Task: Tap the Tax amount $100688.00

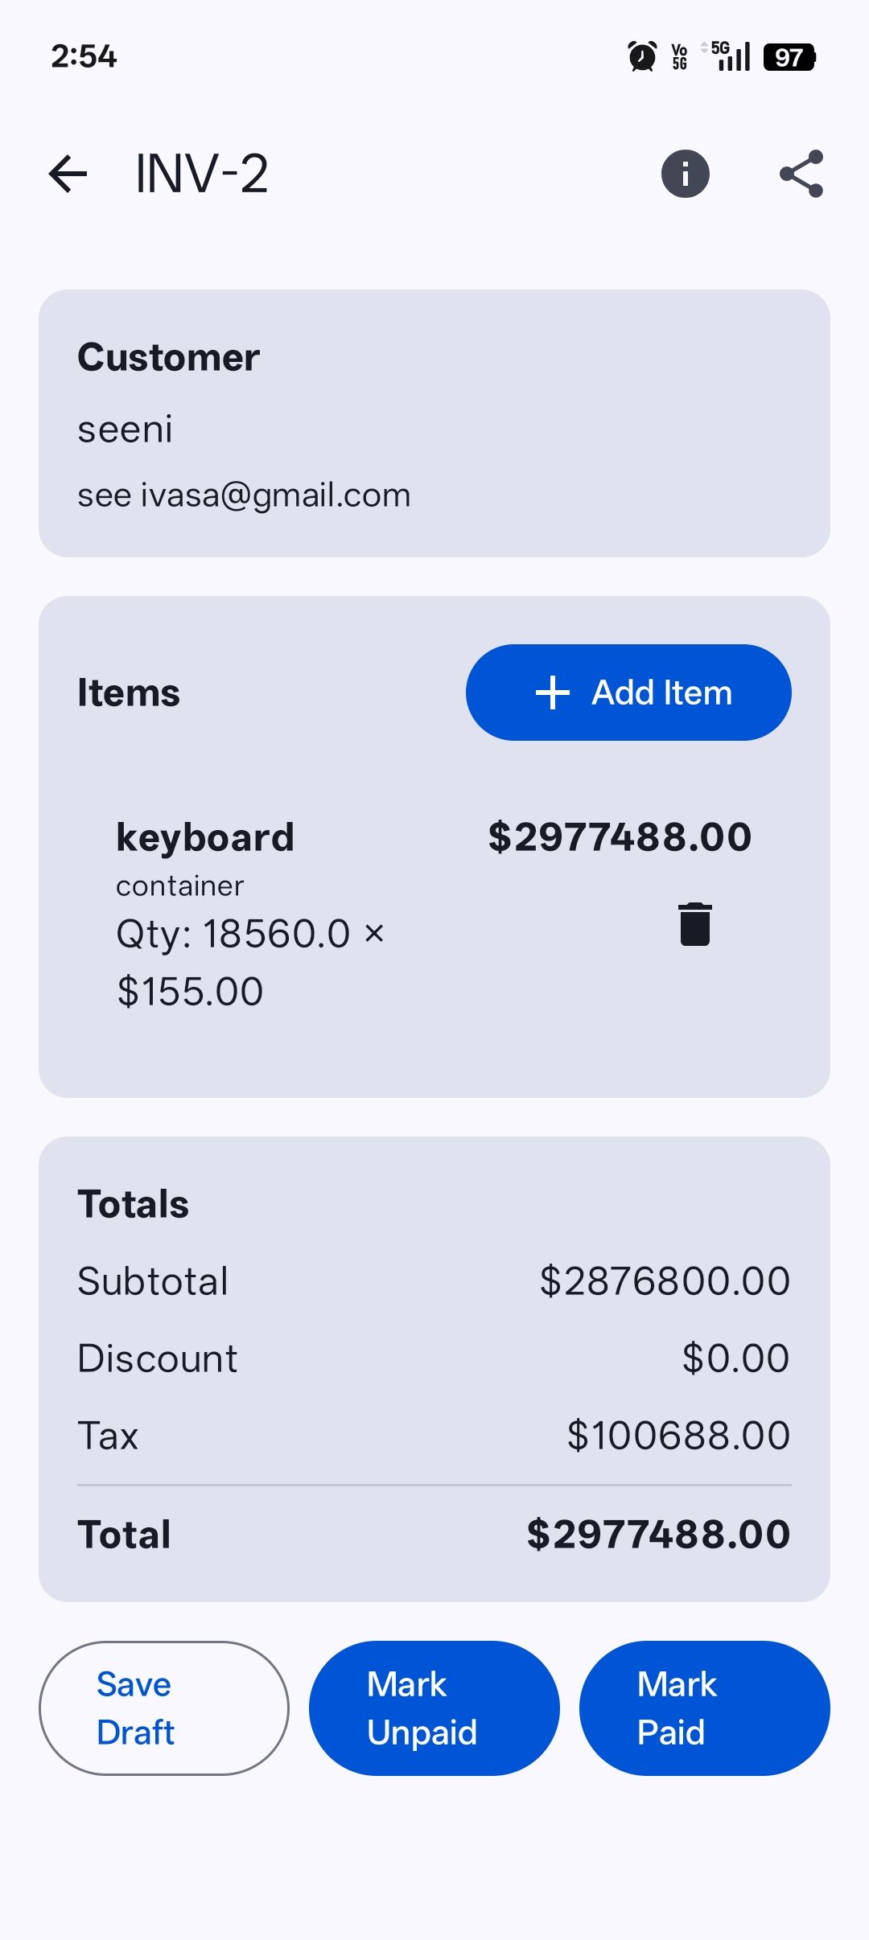Action: (678, 1436)
